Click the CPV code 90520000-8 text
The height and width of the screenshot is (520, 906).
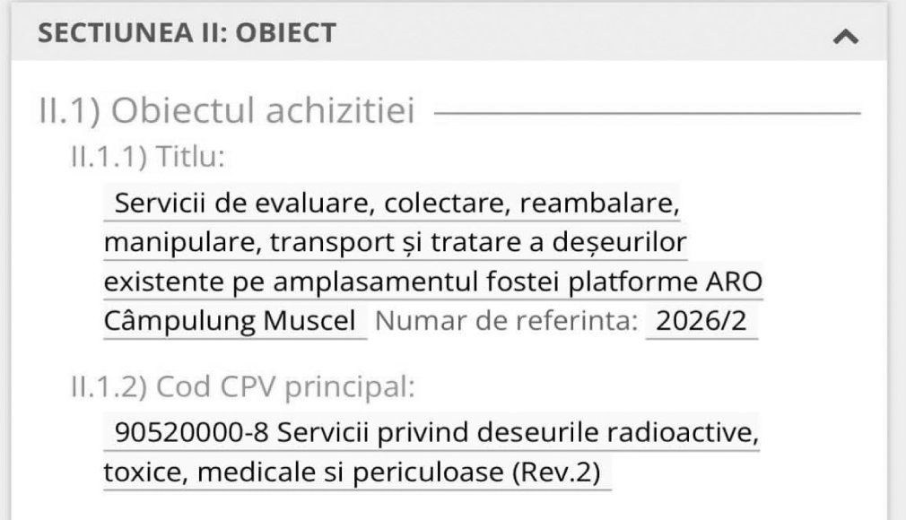pos(192,432)
